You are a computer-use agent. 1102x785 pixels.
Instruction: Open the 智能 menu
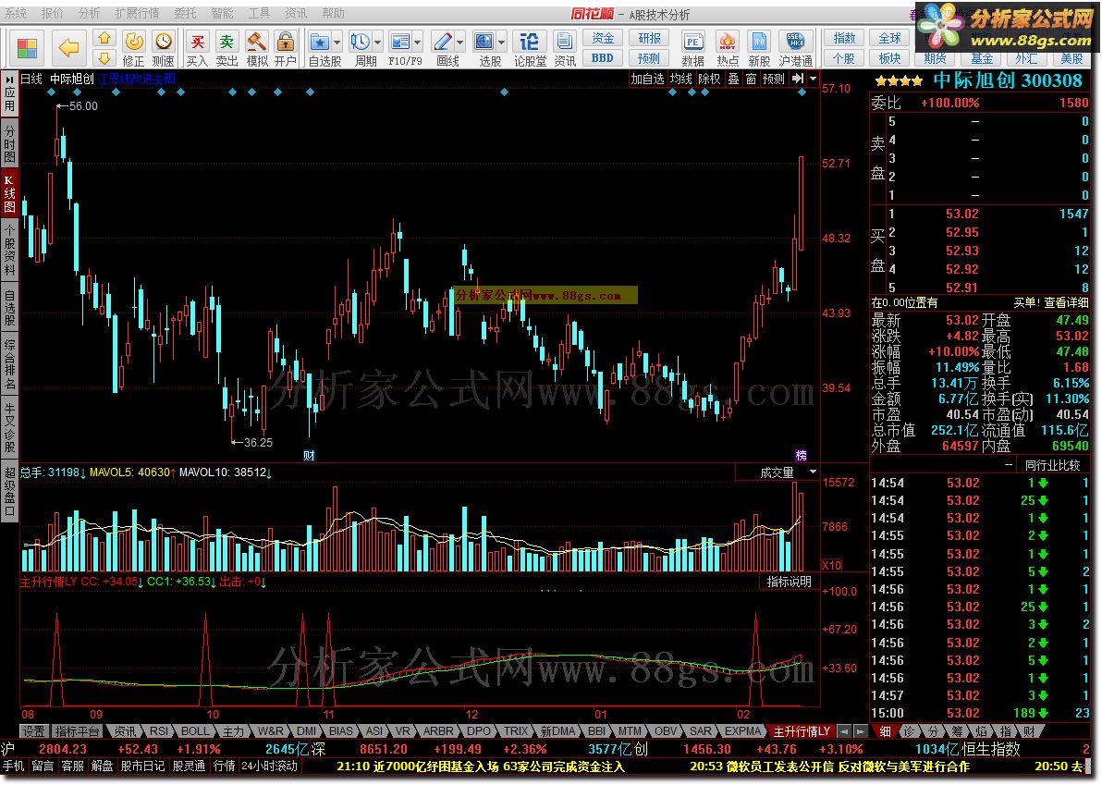(x=222, y=13)
